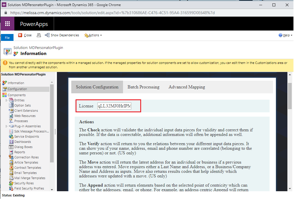Expand the Entities tree node
294x199 pixels.
tap(7, 100)
